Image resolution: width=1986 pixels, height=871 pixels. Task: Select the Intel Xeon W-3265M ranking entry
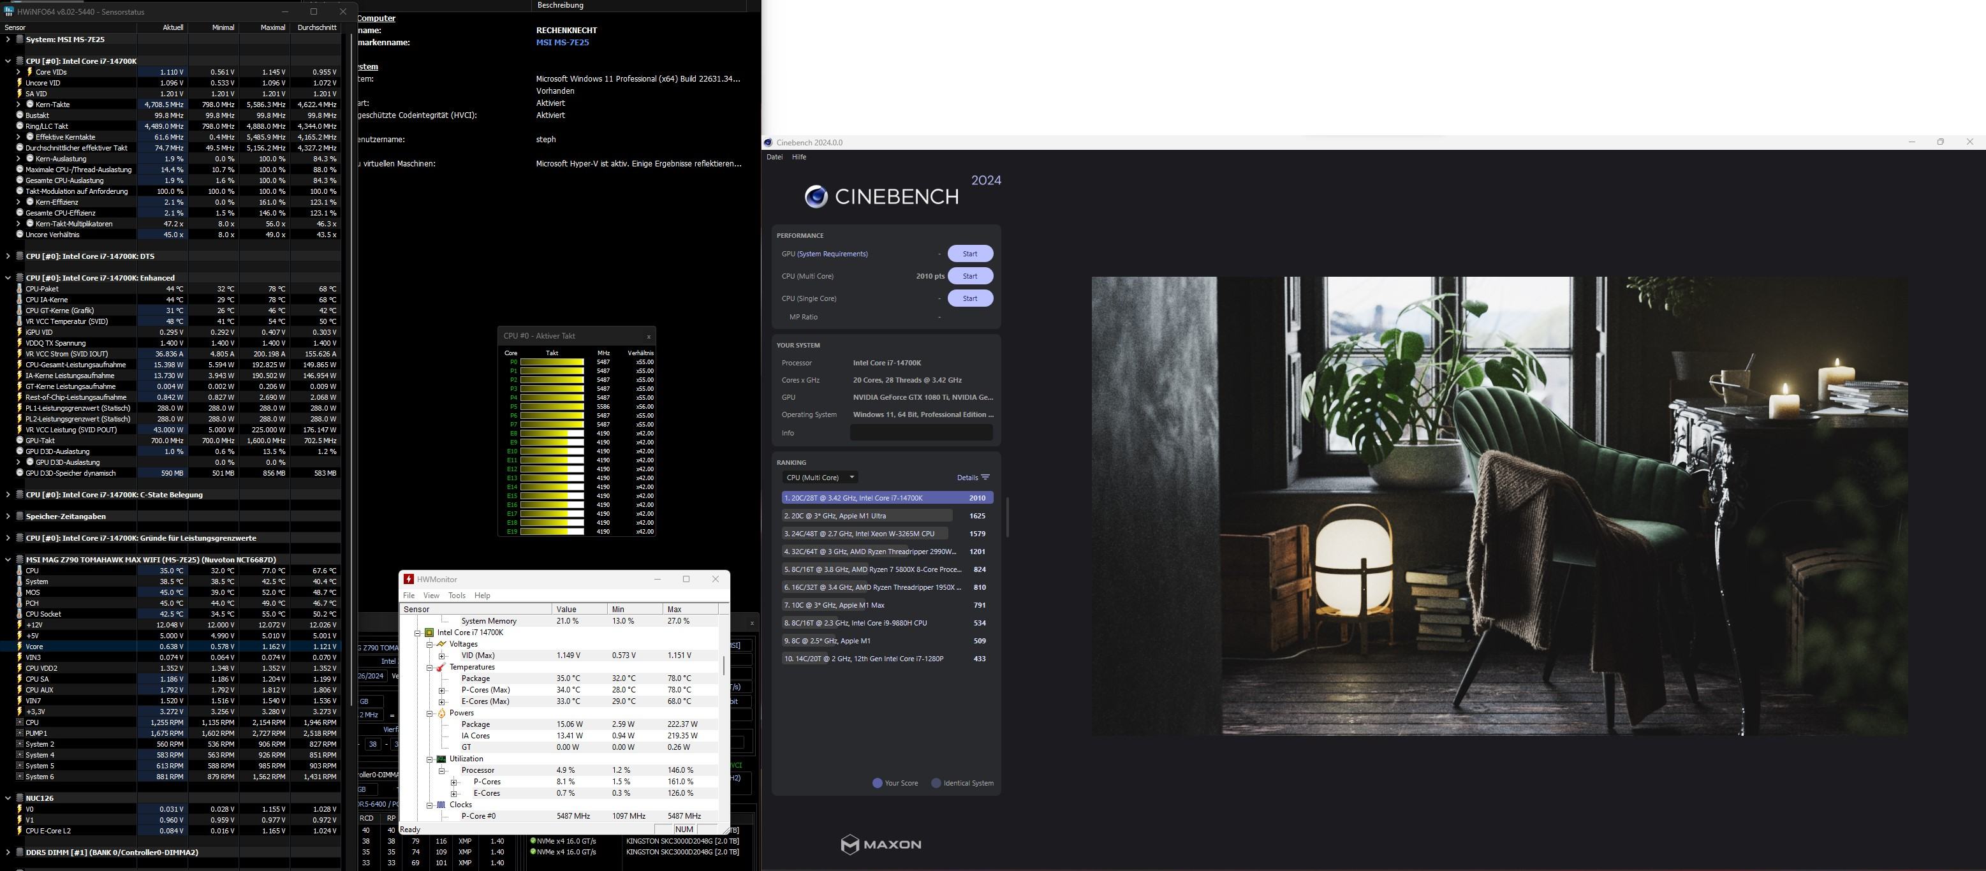886,534
